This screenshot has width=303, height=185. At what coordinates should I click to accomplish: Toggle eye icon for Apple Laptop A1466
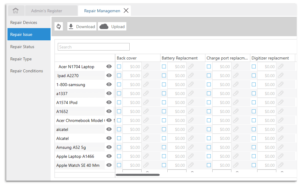[109, 156]
